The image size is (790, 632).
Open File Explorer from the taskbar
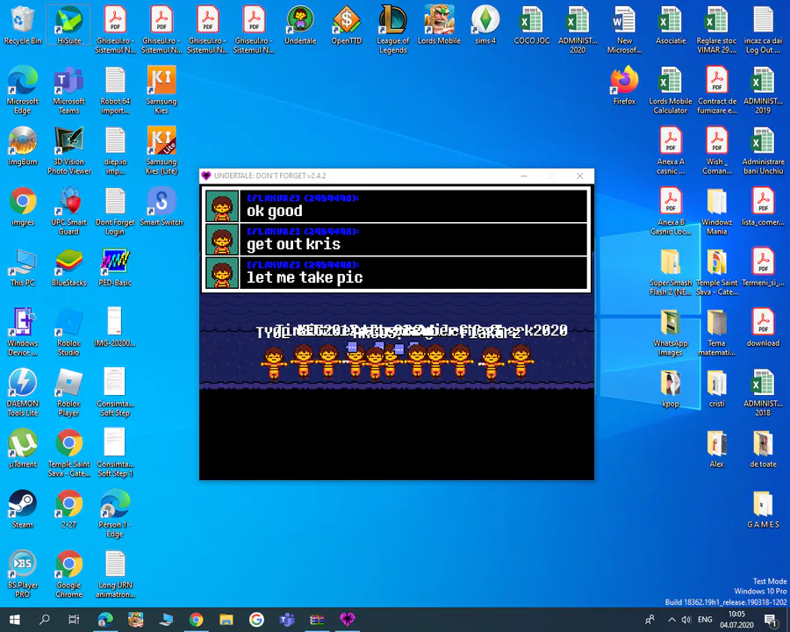click(226, 620)
